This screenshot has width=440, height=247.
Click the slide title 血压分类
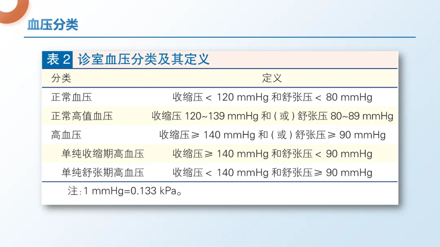pyautogui.click(x=53, y=25)
